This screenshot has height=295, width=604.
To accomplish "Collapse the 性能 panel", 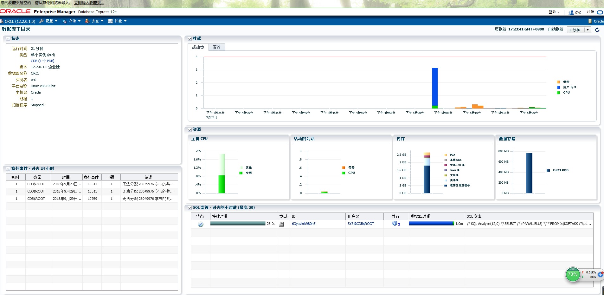I will coord(190,39).
